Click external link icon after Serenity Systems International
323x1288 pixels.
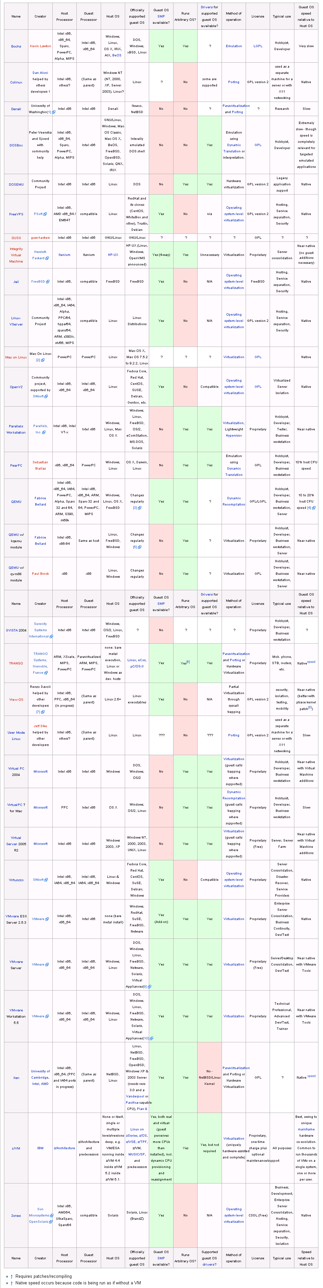(51, 636)
